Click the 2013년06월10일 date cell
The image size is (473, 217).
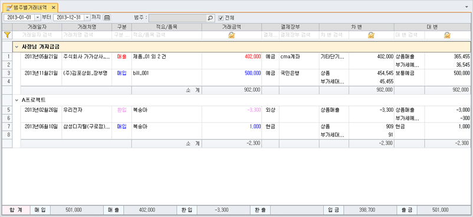pos(41,126)
